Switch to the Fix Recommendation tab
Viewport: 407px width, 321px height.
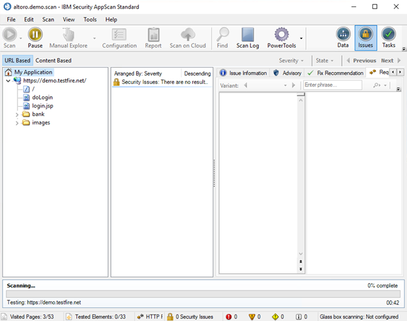(x=335, y=73)
